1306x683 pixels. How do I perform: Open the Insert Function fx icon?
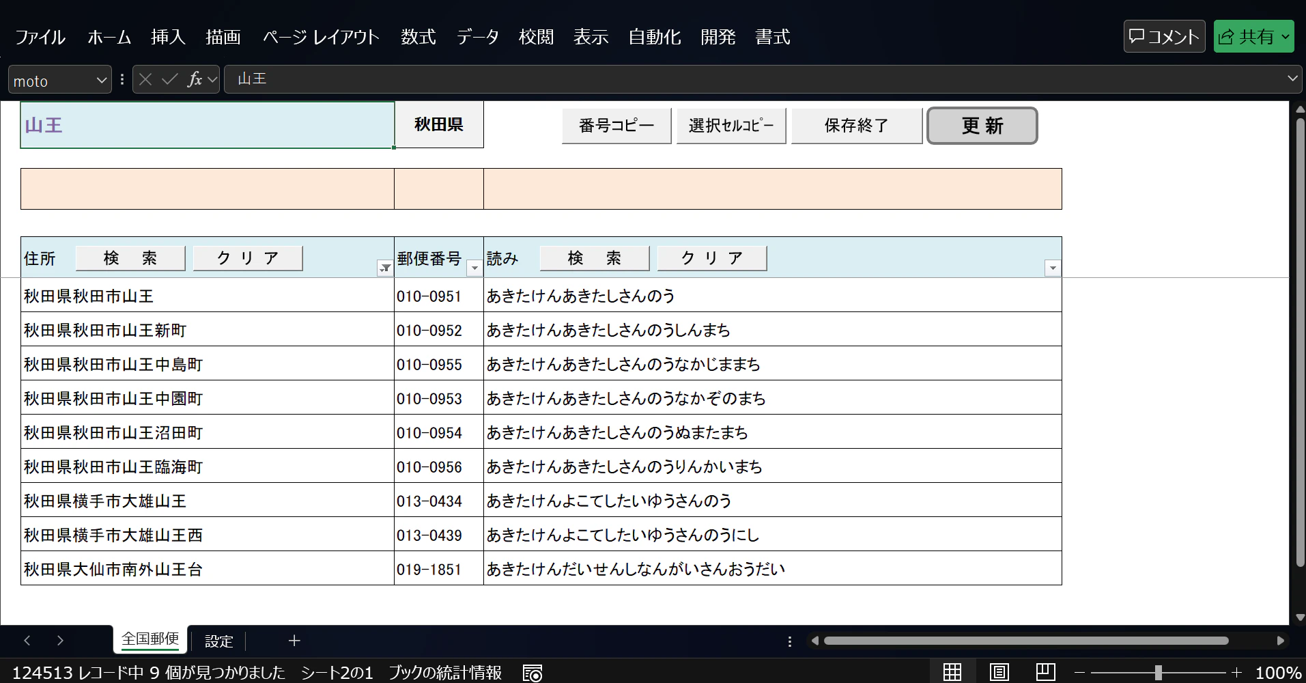coord(195,79)
